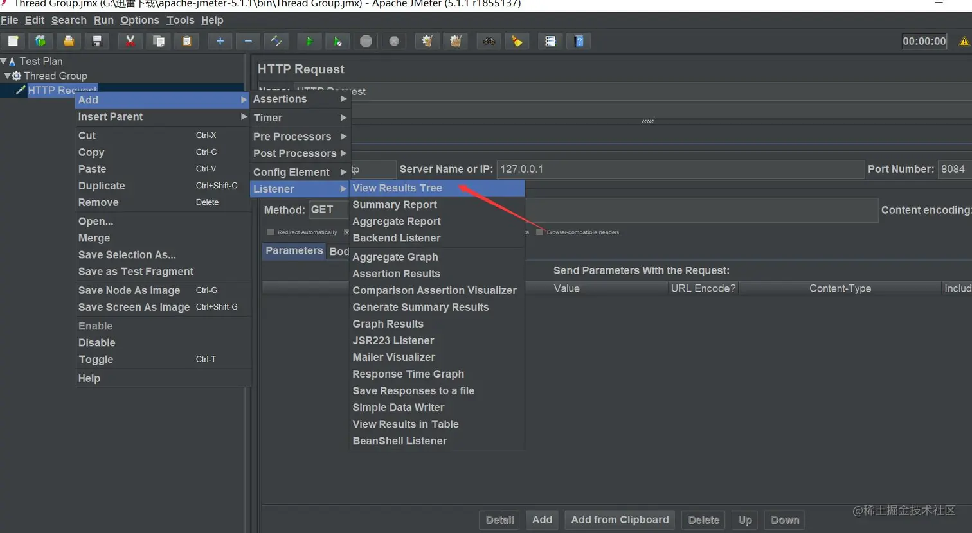This screenshot has width=972, height=533.
Task: Toggle Redirect Automatically checkbox
Action: tap(271, 232)
